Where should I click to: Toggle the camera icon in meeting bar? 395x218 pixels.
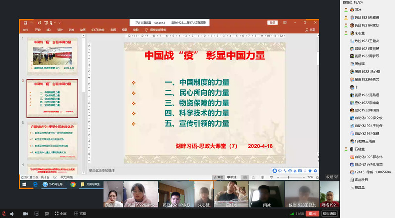[25, 214]
